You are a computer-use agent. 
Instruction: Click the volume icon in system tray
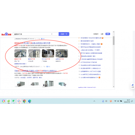118,101
